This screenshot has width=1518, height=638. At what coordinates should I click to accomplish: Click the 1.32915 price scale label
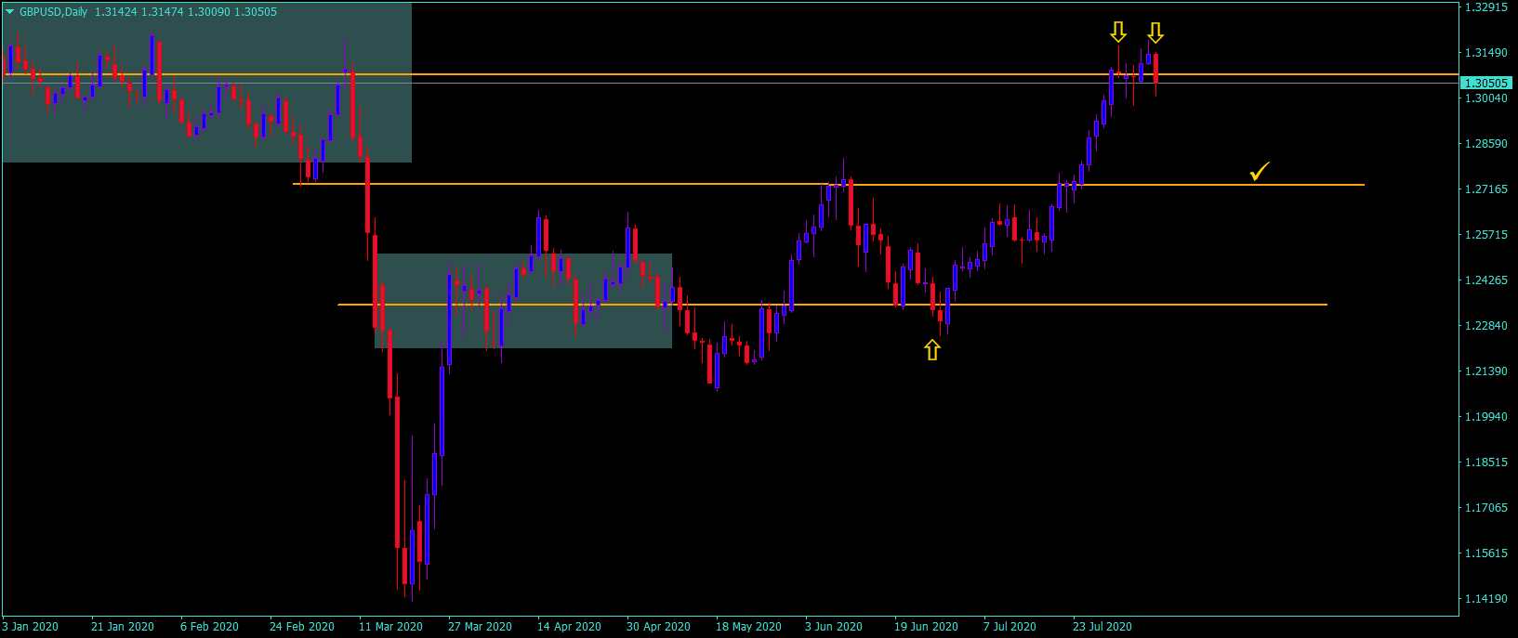(1485, 7)
